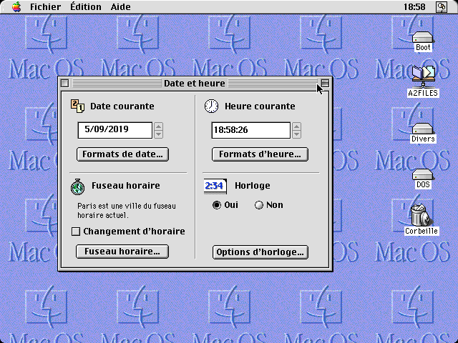Close the Date et heure window

[x=65, y=84]
